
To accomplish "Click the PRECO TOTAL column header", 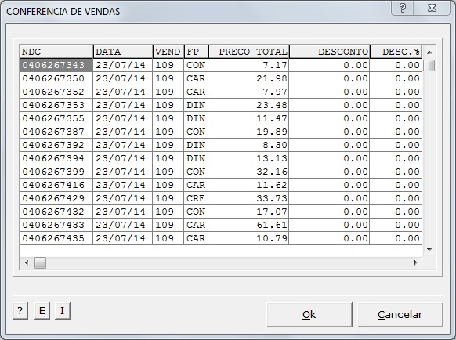I will click(249, 52).
